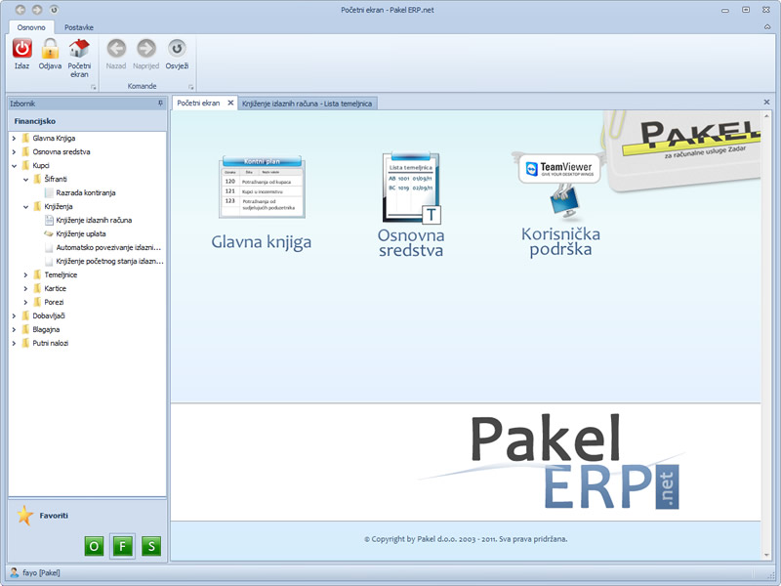Click the Osnovna sredstva tree label
This screenshot has width=781, height=586.
[62, 152]
